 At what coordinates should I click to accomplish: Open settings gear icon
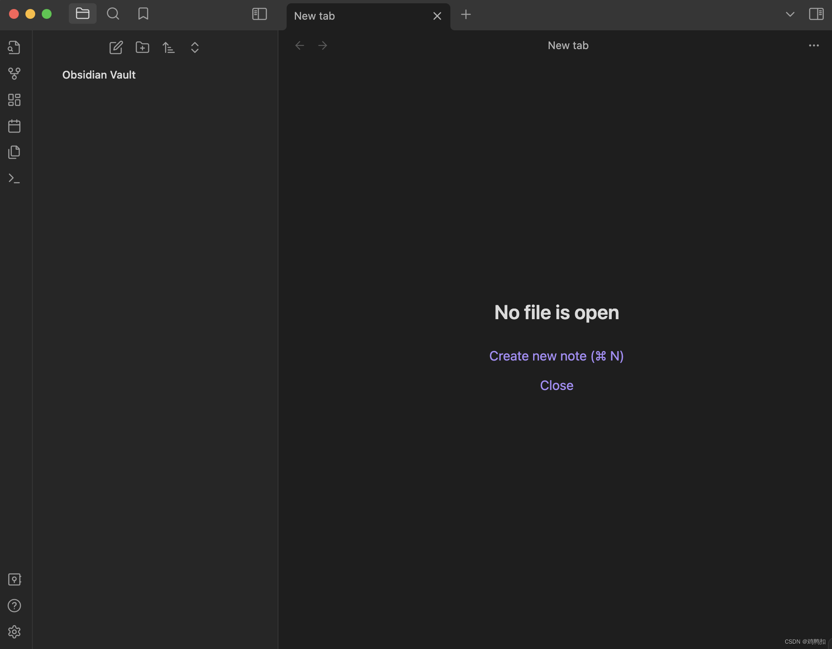coord(14,632)
